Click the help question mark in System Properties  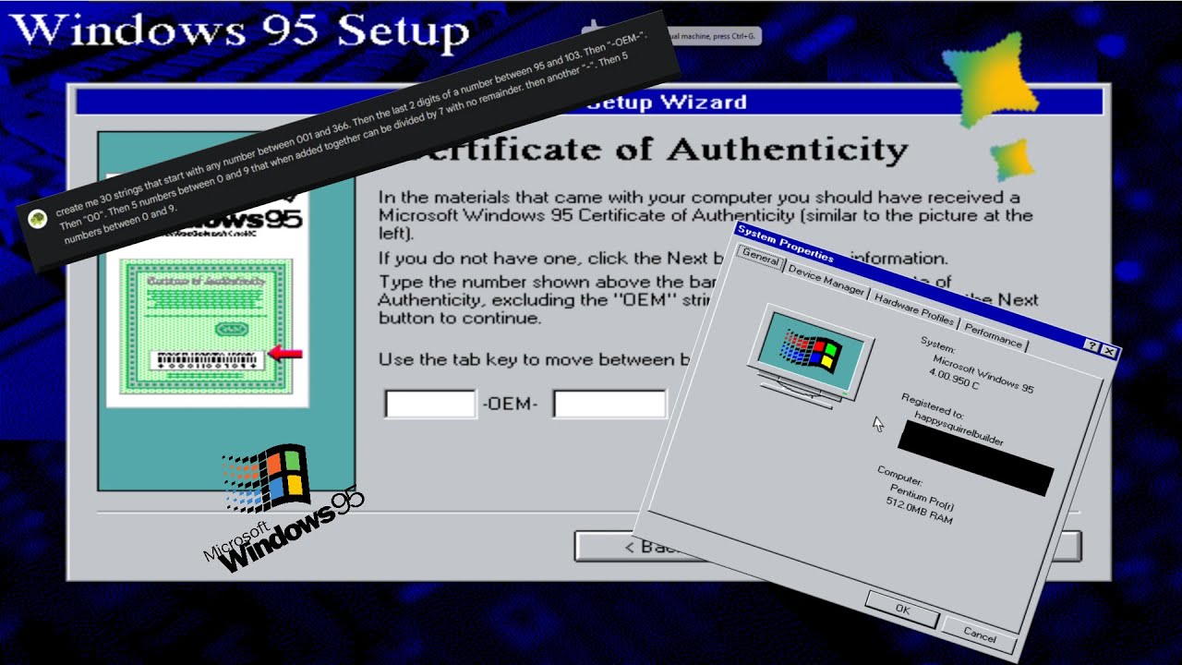tap(1093, 346)
